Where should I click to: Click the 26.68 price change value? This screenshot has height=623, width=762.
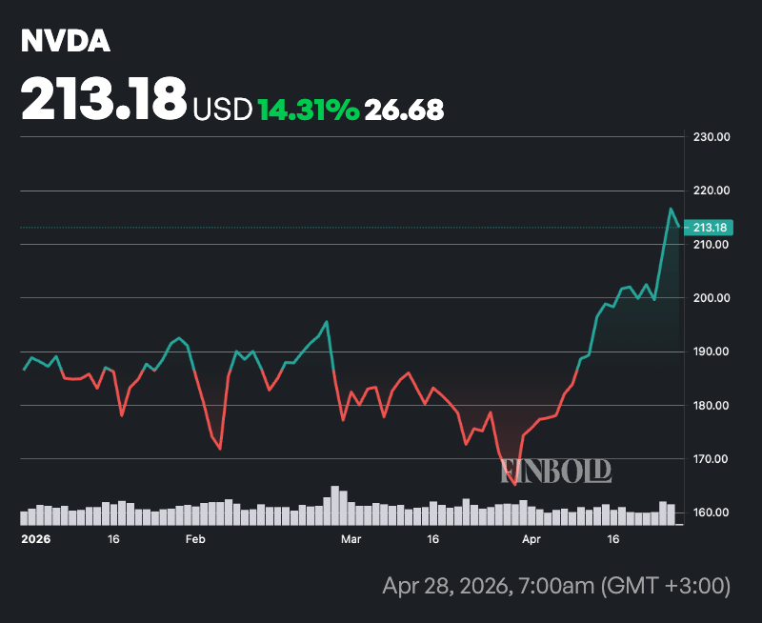405,110
